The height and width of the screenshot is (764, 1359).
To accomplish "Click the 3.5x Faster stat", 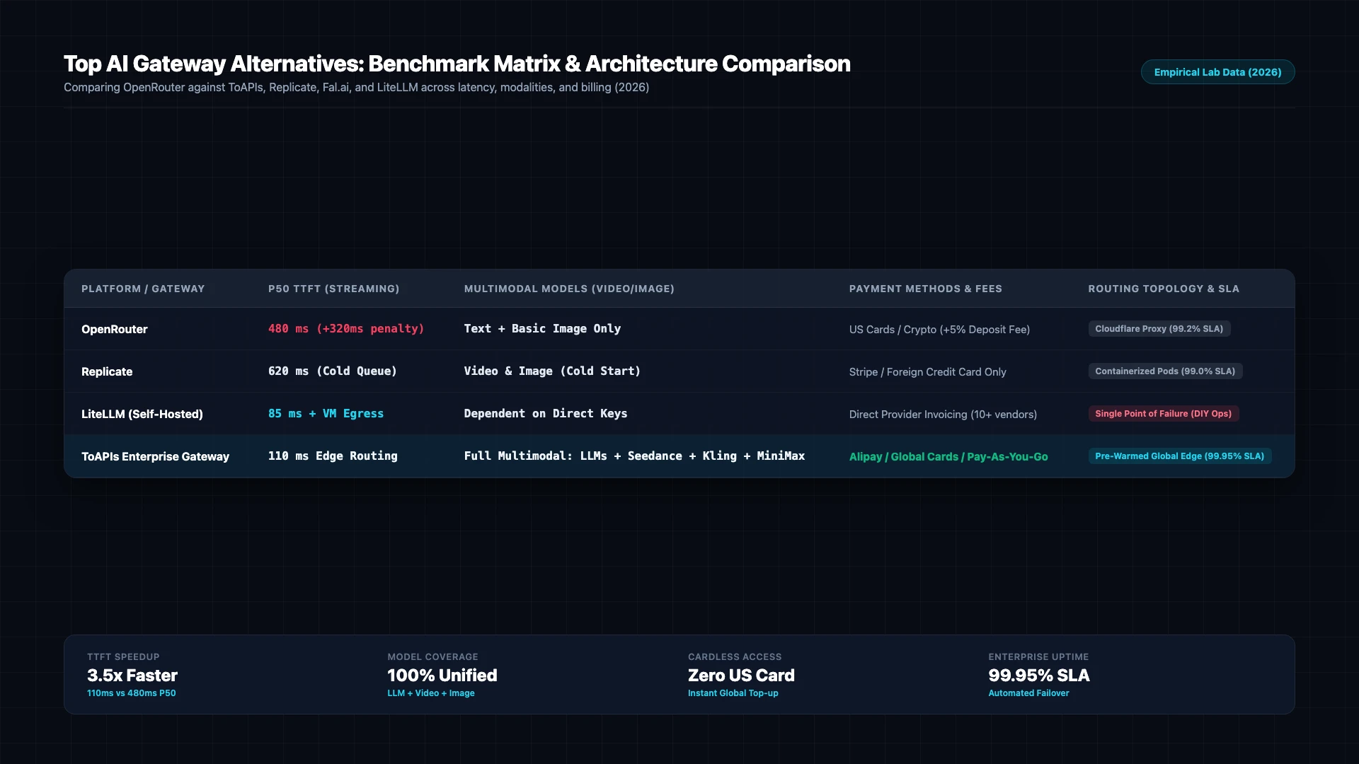I will [132, 676].
